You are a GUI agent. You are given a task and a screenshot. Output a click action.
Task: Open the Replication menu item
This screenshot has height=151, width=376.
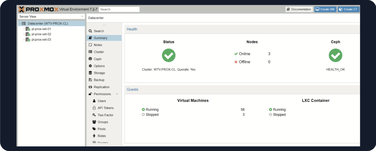(104, 87)
